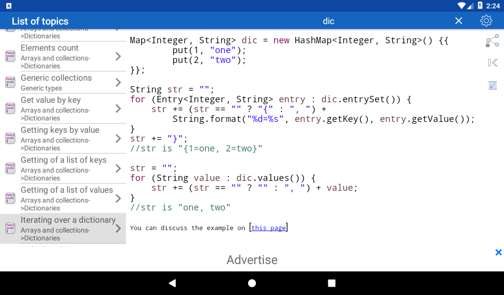Screen dimensions: 504x295
Task: Tap the 'for (String value : dic.values())' line
Action: click(x=223, y=178)
